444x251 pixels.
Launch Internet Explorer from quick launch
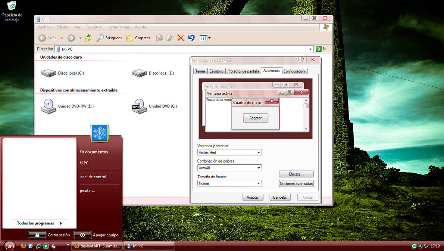[38, 246]
